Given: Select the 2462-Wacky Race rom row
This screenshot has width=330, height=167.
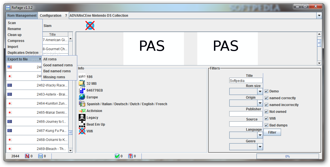Looking at the screenshot, I should pyautogui.click(x=37, y=85).
